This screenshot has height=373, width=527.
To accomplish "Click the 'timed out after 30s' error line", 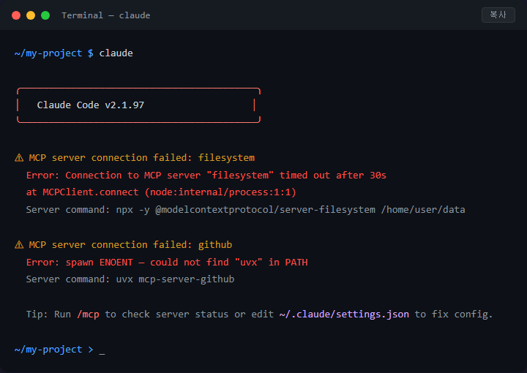I will click(x=206, y=176).
